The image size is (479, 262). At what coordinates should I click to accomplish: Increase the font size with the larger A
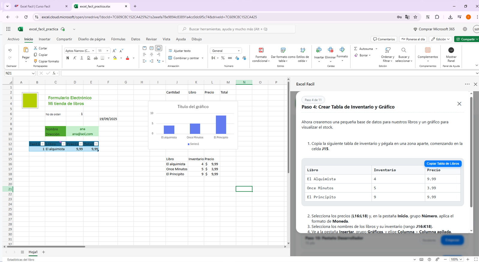(115, 51)
